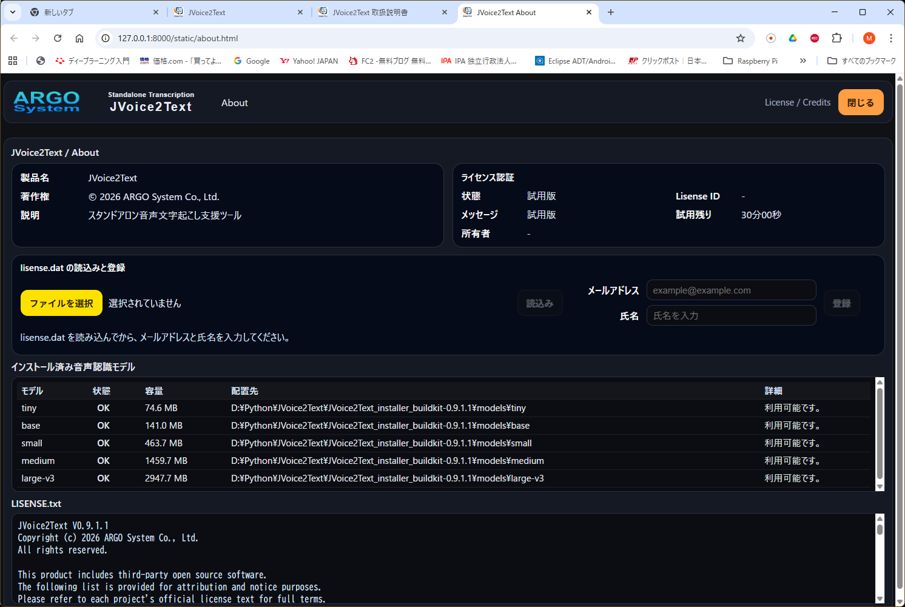
Task: Click the 閉じる button
Action: pyautogui.click(x=861, y=102)
